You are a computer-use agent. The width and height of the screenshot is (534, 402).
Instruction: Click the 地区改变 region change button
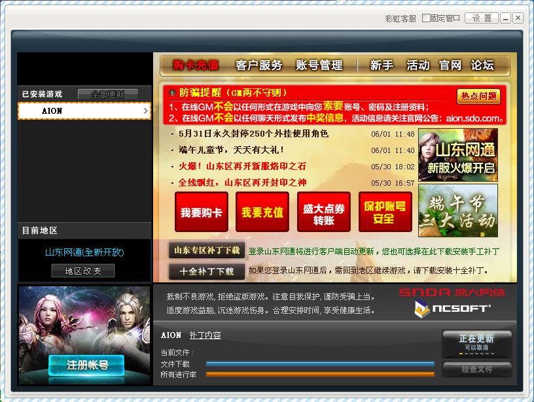click(83, 271)
